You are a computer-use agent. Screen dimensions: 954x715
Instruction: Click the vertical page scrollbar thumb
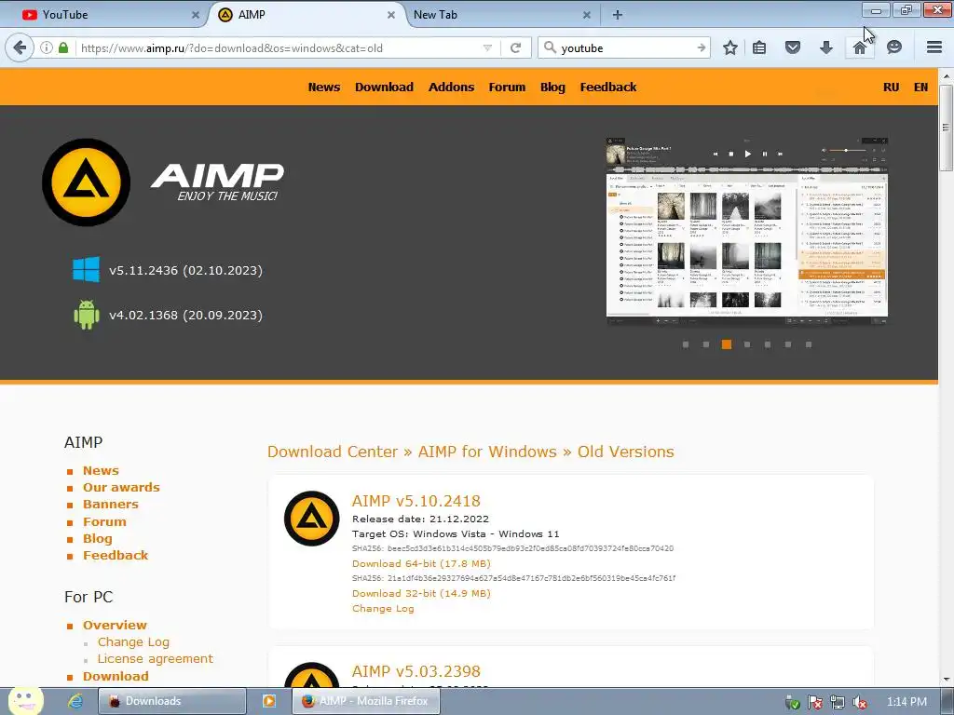tap(946, 128)
